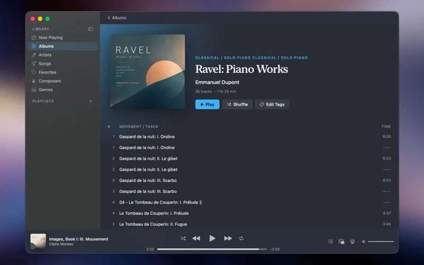Image resolution: width=424 pixels, height=265 pixels.
Task: Select Scarbo track with 8:33 duration
Action: click(249, 180)
